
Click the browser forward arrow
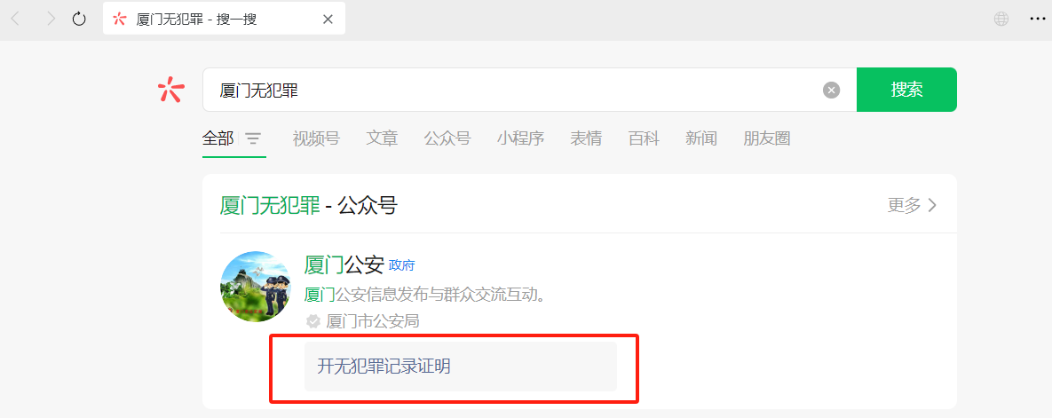(x=51, y=19)
